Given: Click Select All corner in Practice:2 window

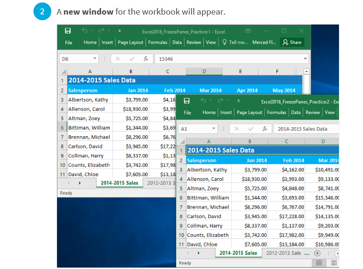Looking at the screenshot, I should pyautogui.click(x=182, y=142).
